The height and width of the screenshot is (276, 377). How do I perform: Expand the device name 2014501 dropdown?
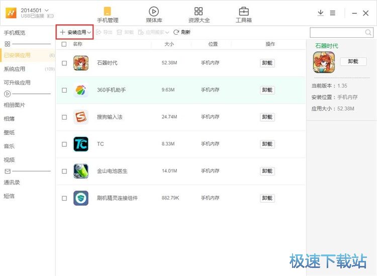click(47, 10)
